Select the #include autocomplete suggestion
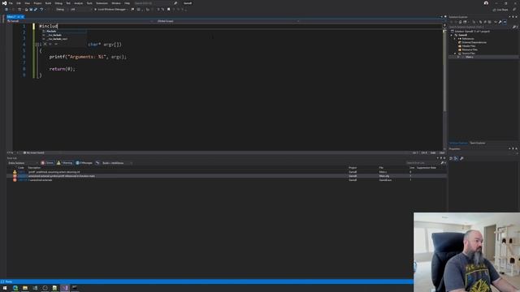This screenshot has width=520, height=292. click(65, 31)
